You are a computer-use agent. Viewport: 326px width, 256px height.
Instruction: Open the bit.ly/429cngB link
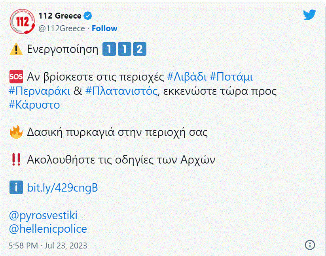[x=62, y=188]
